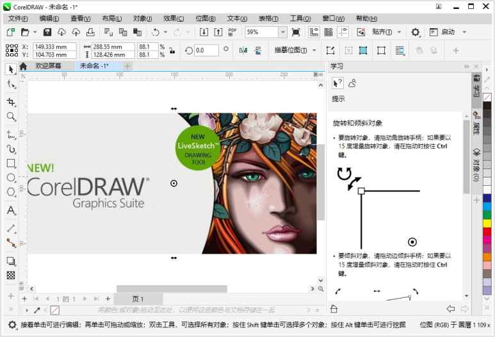Pick the Rectangle tool

tap(11, 163)
